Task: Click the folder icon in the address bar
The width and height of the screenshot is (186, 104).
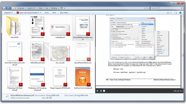Action: [x=13, y=8]
